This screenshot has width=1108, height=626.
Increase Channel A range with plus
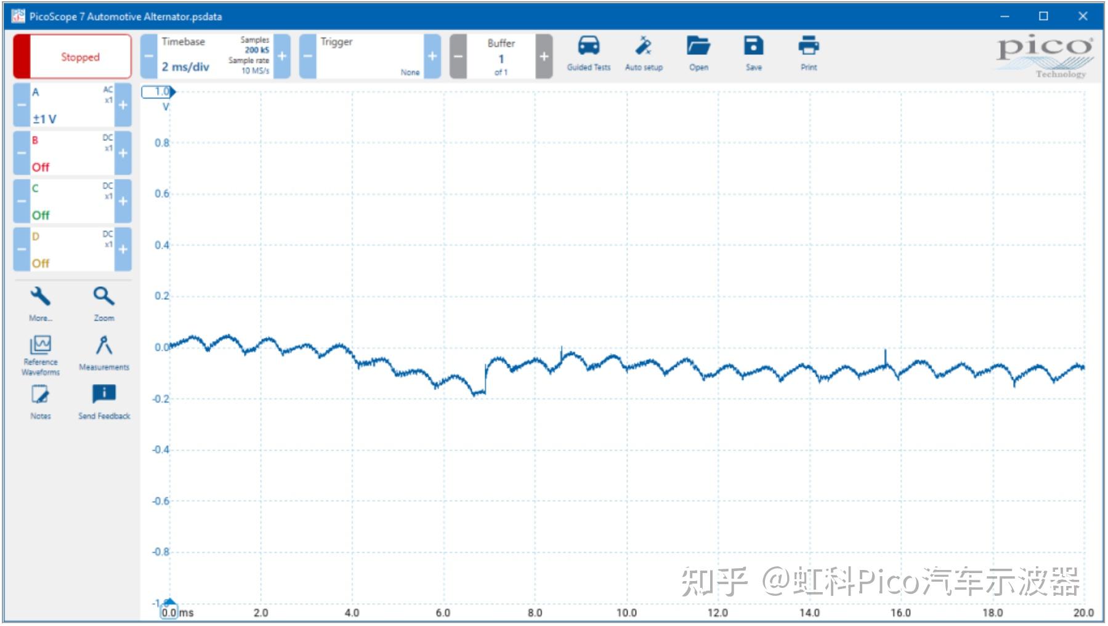[x=123, y=105]
